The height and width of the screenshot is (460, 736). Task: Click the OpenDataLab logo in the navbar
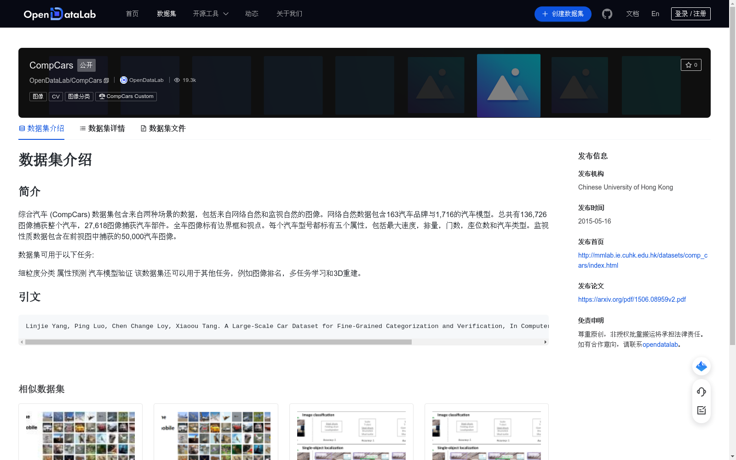[x=59, y=14]
